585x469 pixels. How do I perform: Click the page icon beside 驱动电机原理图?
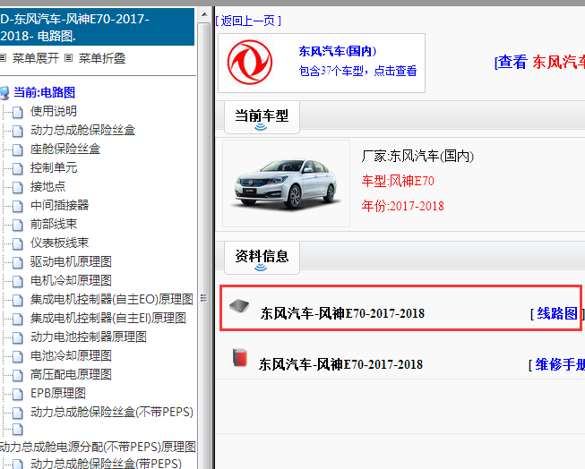click(18, 262)
